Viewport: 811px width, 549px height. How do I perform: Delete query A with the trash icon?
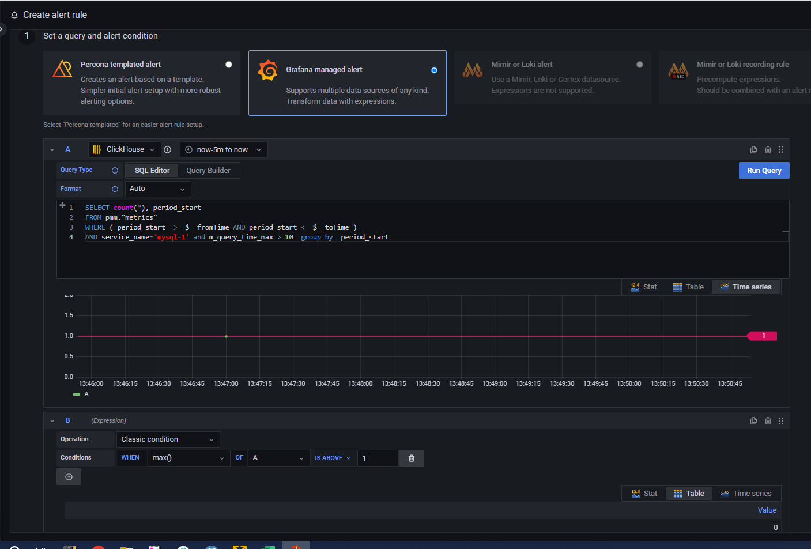click(x=768, y=150)
